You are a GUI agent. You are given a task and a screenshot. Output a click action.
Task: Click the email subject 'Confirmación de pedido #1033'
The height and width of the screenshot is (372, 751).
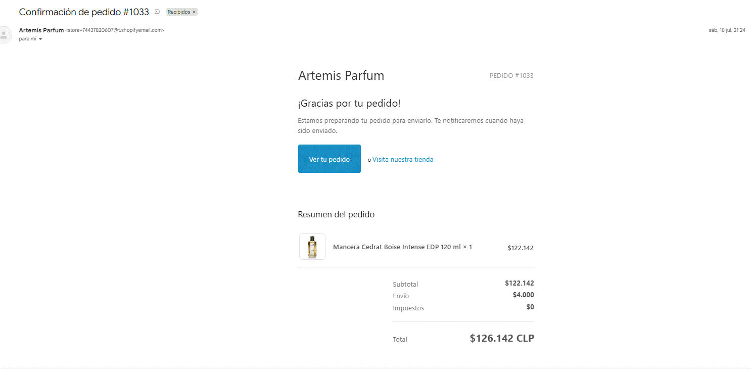pyautogui.click(x=84, y=12)
